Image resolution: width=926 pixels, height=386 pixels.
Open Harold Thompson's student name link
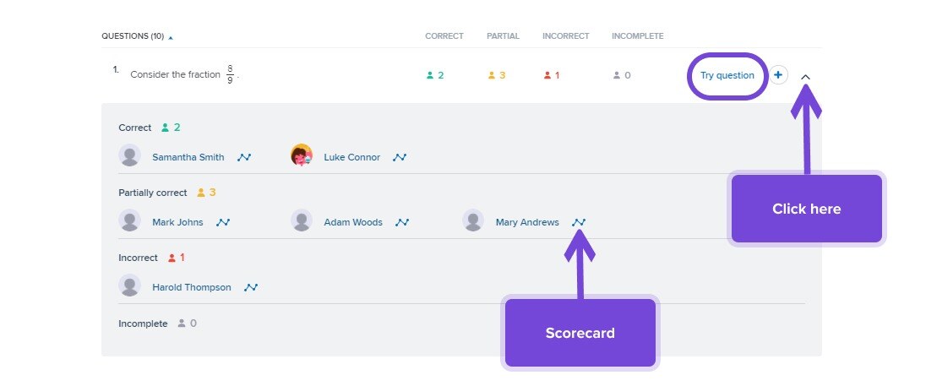192,287
